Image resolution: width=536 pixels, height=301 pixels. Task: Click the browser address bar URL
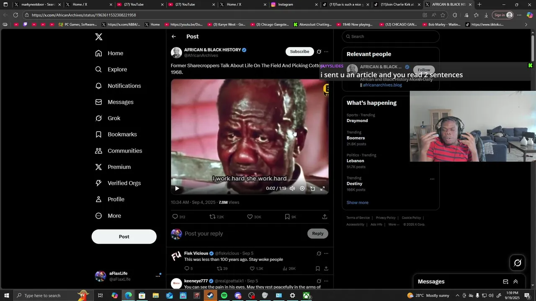click(x=84, y=15)
